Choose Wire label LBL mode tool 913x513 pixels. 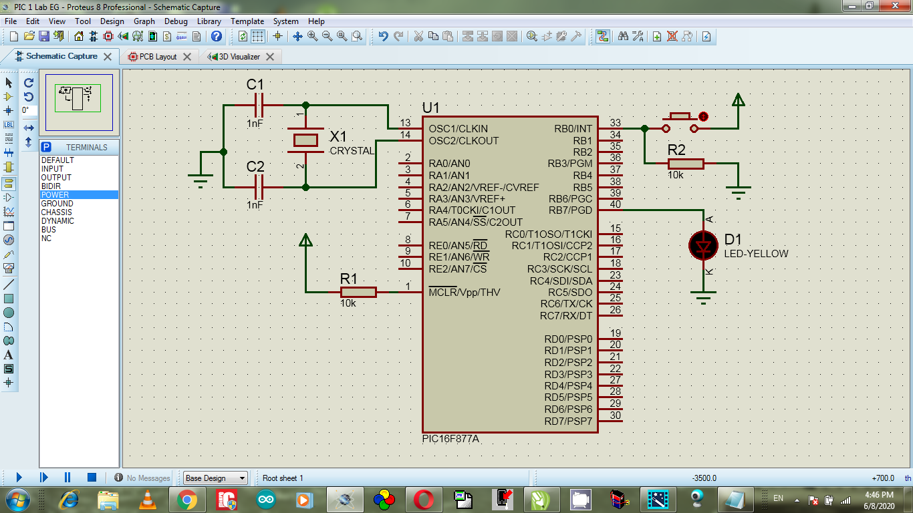pyautogui.click(x=9, y=124)
